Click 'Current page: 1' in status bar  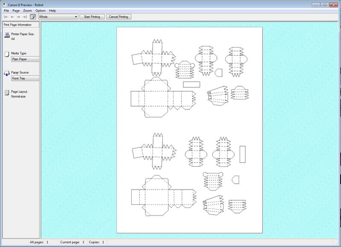(x=72, y=242)
